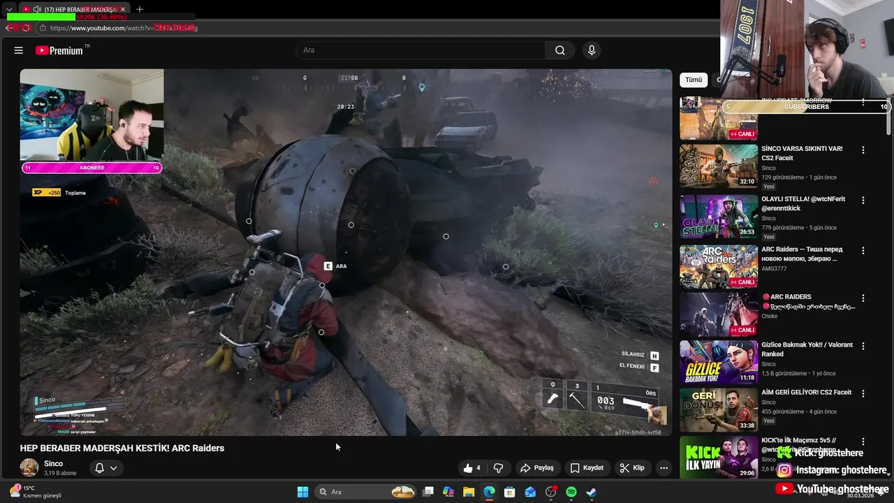Open the YouTube hamburger guide menu

(x=19, y=50)
